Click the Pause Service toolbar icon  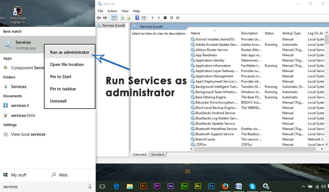click(x=172, y=18)
